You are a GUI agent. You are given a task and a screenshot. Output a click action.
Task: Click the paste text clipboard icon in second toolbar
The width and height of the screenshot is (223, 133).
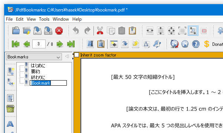click(x=101, y=44)
